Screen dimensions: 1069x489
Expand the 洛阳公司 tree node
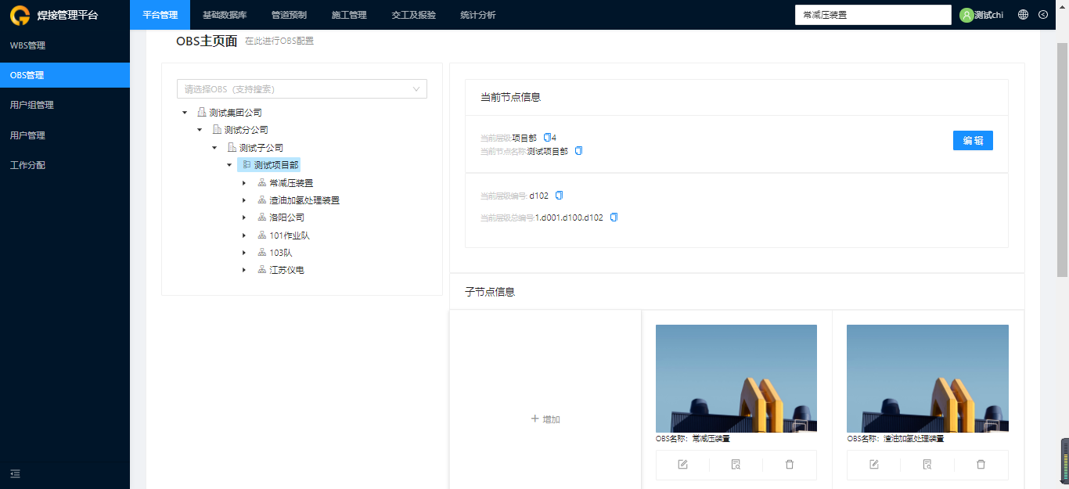pos(244,218)
